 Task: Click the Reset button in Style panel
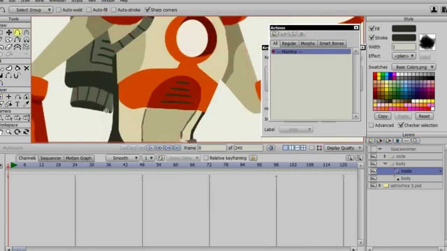point(424,116)
